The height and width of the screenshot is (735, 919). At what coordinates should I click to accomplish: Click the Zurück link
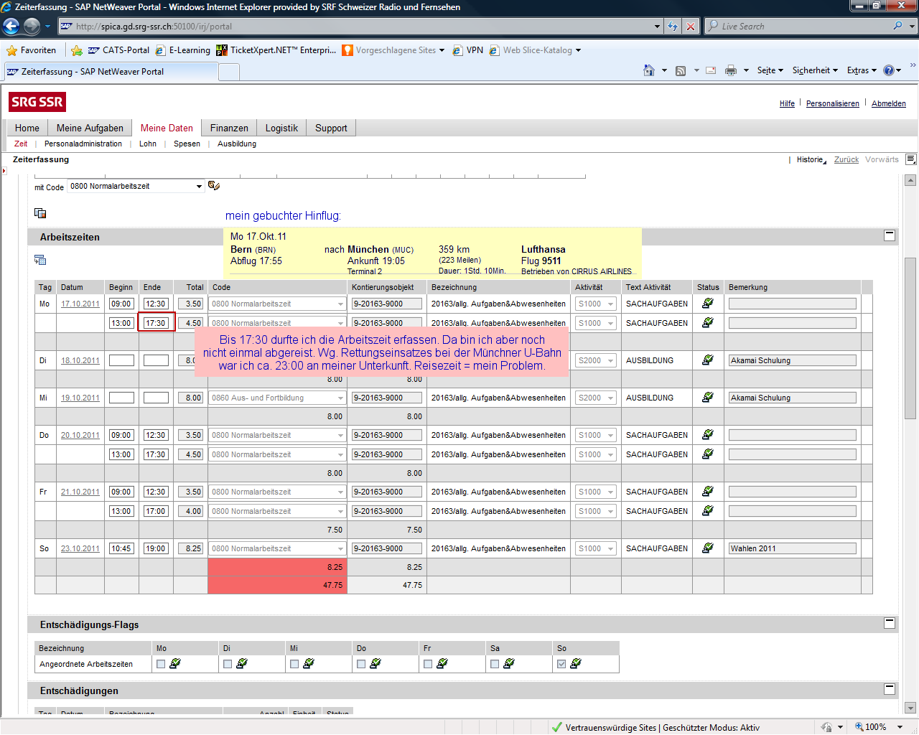pos(846,159)
